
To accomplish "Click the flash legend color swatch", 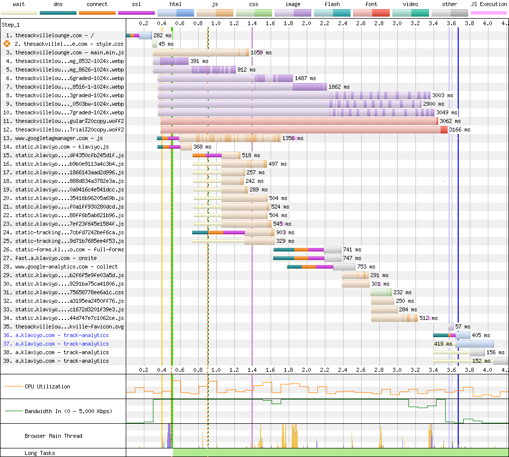I will pyautogui.click(x=332, y=13).
